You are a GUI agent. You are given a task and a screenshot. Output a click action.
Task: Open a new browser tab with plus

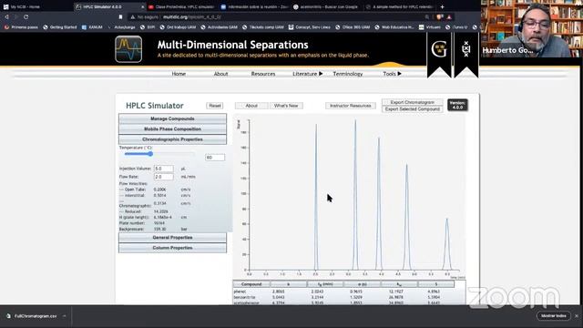442,6
